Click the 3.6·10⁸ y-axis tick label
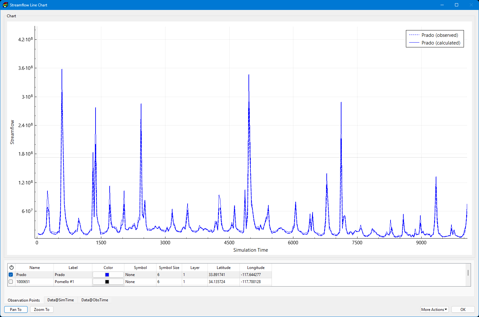 26,68
